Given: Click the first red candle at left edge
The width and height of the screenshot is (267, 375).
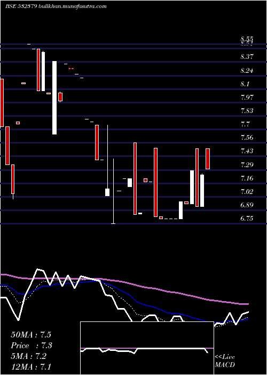Looking at the screenshot, I should 2,103.
